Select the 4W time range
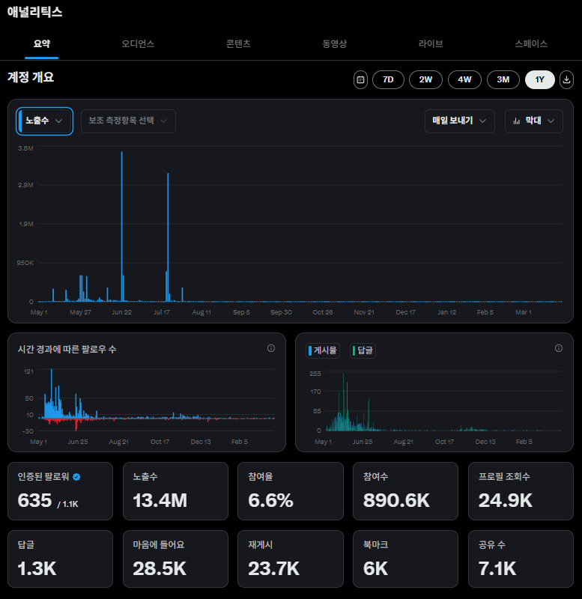The height and width of the screenshot is (599, 582). coord(464,79)
